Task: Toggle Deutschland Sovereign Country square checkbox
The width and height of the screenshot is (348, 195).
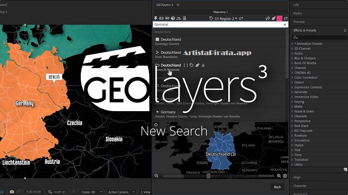Action: point(157,39)
